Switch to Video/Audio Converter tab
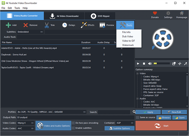This screenshot has width=189, height=136. point(22,16)
